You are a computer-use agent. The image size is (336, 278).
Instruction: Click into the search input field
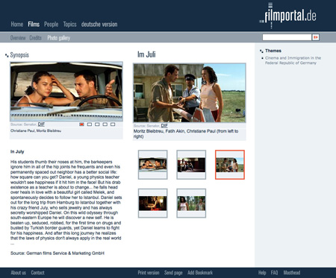[287, 37]
